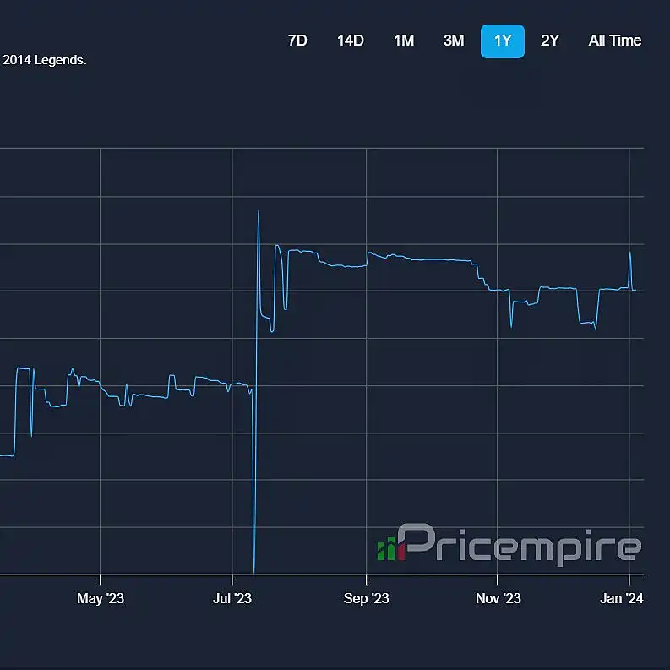Choose the 1M time range

(x=404, y=41)
